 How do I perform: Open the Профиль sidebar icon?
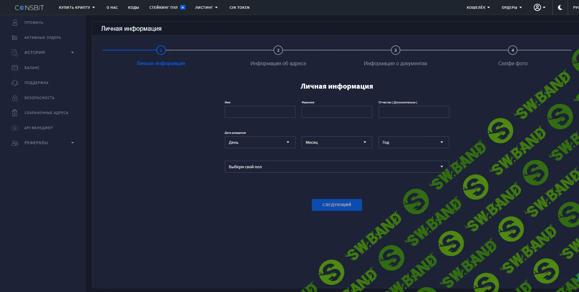pos(15,22)
